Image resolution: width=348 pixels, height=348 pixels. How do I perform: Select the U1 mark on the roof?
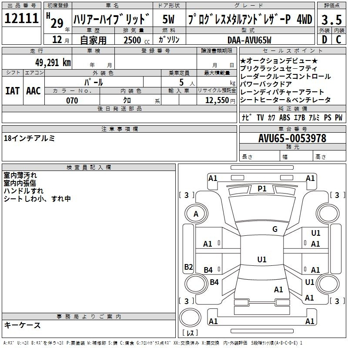click(x=262, y=259)
